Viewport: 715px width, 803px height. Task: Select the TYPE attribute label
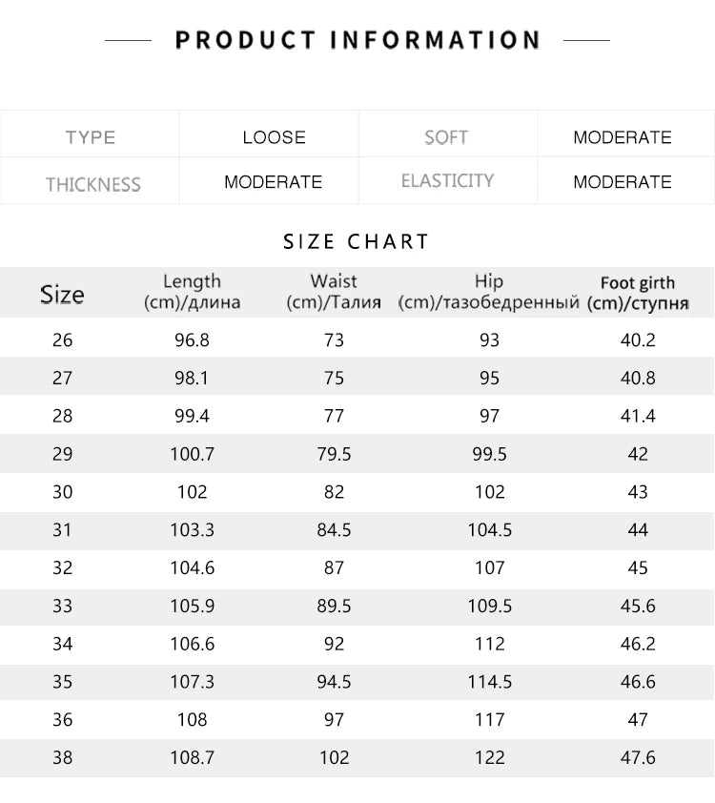point(90,137)
